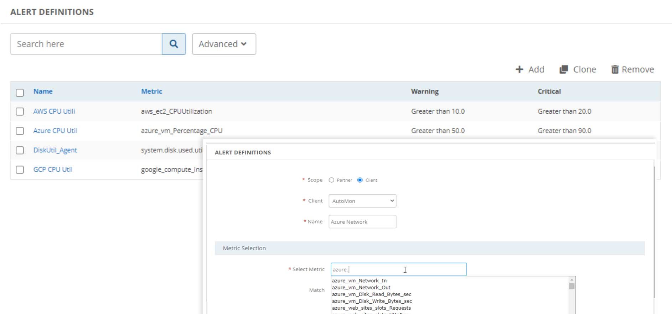
Task: Toggle the select-all checkbox in table header
Action: (20, 93)
